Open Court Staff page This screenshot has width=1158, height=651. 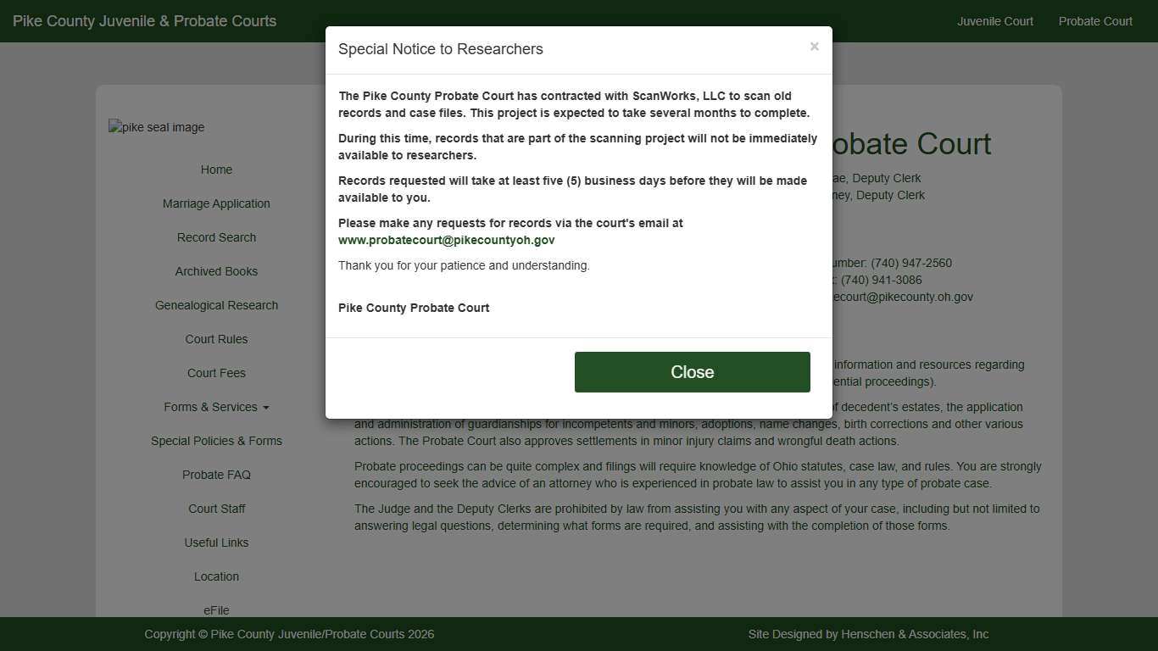point(216,509)
